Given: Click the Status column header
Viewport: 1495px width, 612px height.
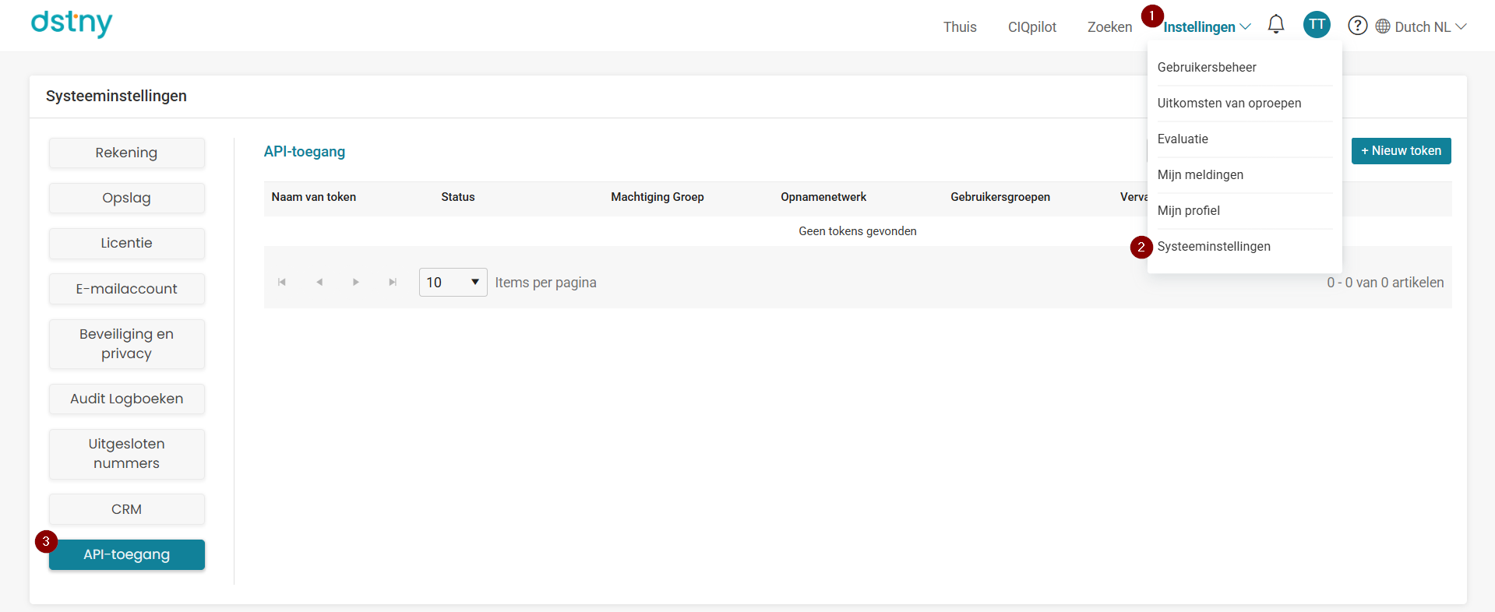Looking at the screenshot, I should click(458, 197).
